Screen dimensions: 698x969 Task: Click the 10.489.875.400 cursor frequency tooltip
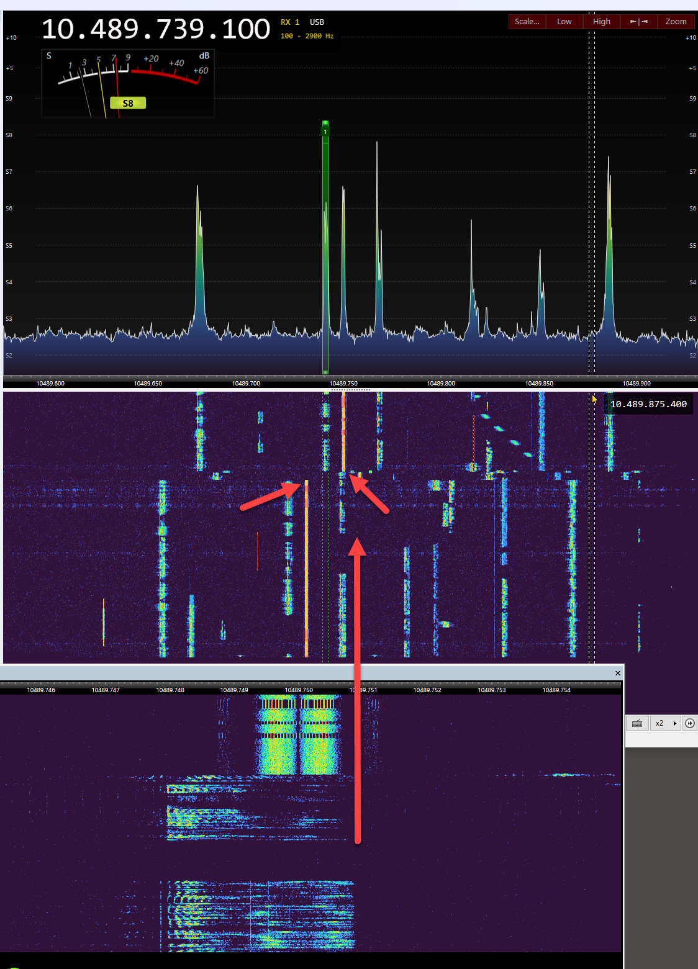coord(648,404)
